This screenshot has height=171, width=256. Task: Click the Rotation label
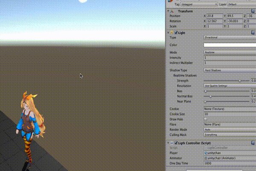coord(175,21)
